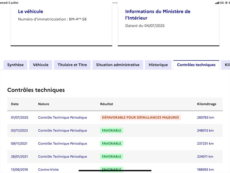Click 'Contrôle Technique Périodique' in 01/07/2025 row
This screenshot has height=173, width=230.
coord(62,118)
